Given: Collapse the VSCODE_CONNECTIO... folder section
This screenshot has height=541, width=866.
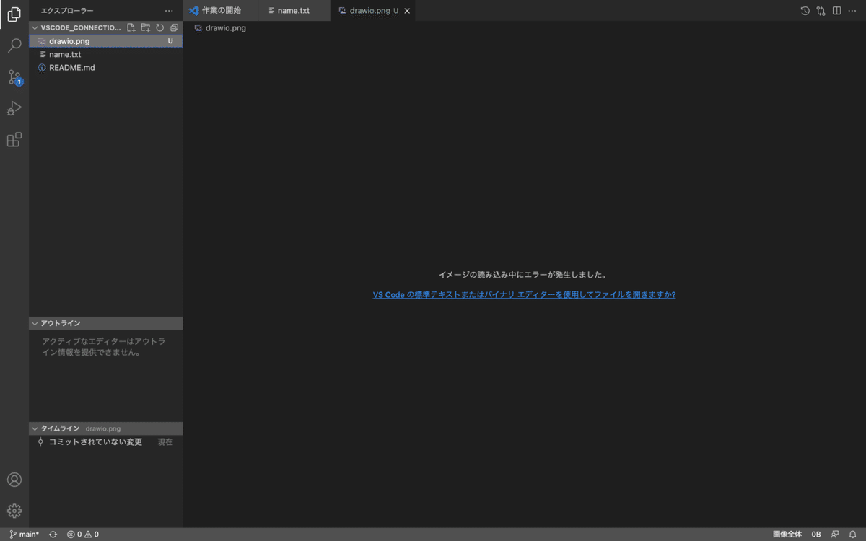Looking at the screenshot, I should (x=76, y=27).
